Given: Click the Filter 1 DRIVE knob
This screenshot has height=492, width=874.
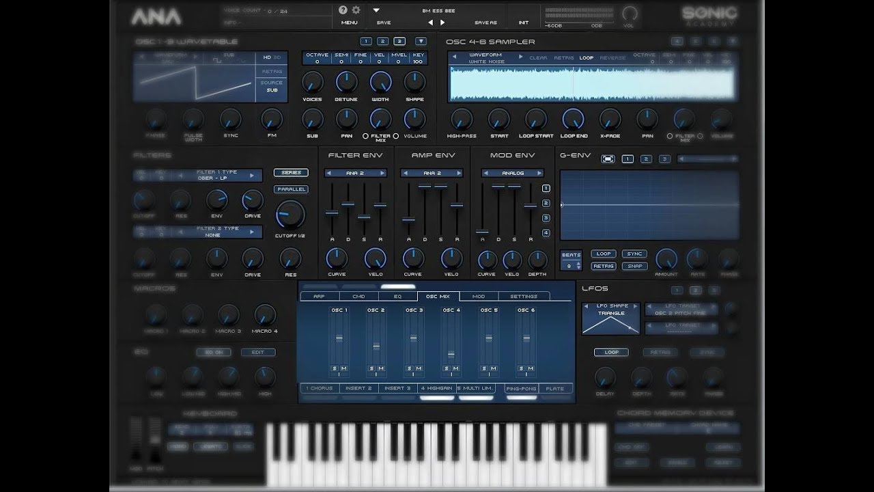Looking at the screenshot, I should 253,200.
